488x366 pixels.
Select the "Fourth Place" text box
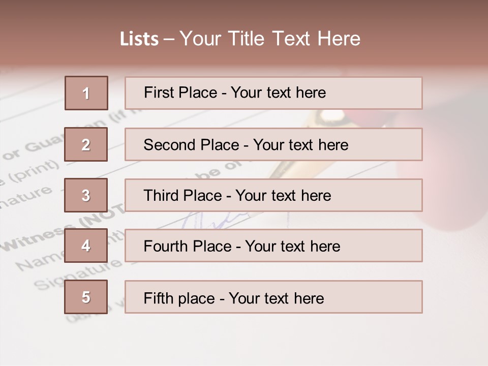(x=273, y=246)
